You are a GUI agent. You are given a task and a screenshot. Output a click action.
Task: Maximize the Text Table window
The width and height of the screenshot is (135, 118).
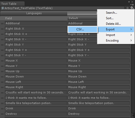pos(129,2)
